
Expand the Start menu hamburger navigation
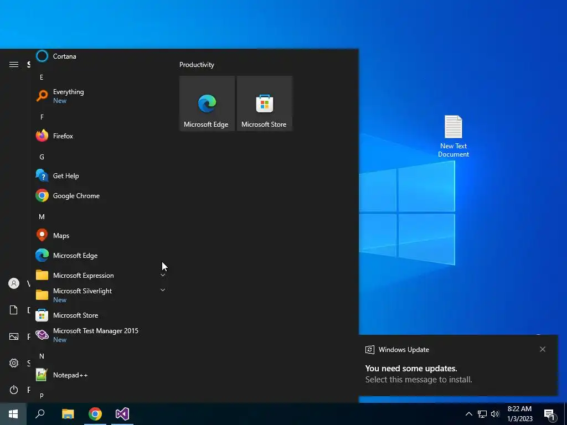coord(14,65)
